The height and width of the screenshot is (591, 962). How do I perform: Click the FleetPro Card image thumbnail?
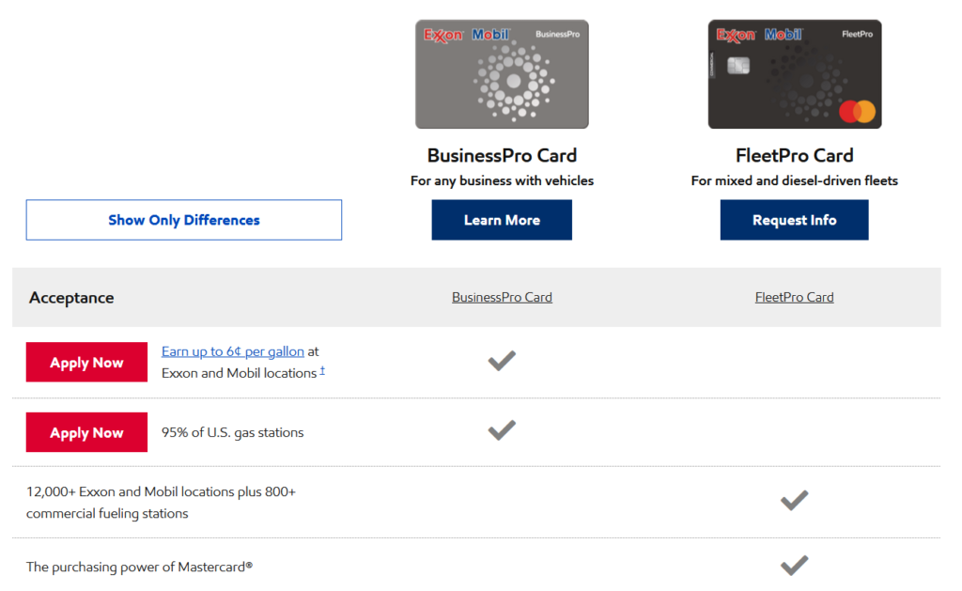click(x=794, y=74)
